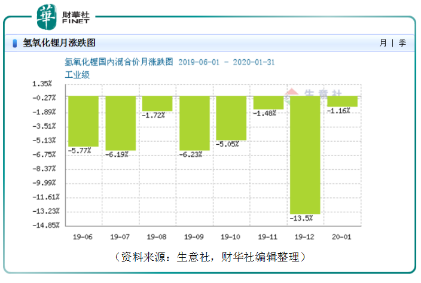
Task: Select the 19-11 bar showing -1.48%
Action: pyautogui.click(x=269, y=102)
